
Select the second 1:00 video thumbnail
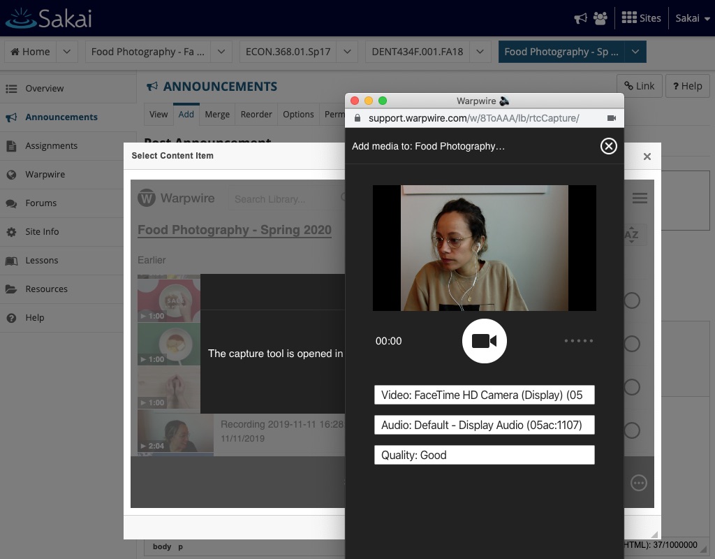169,343
